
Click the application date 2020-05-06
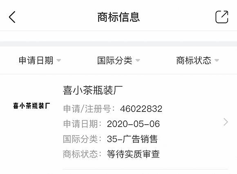pyautogui.click(x=133, y=124)
